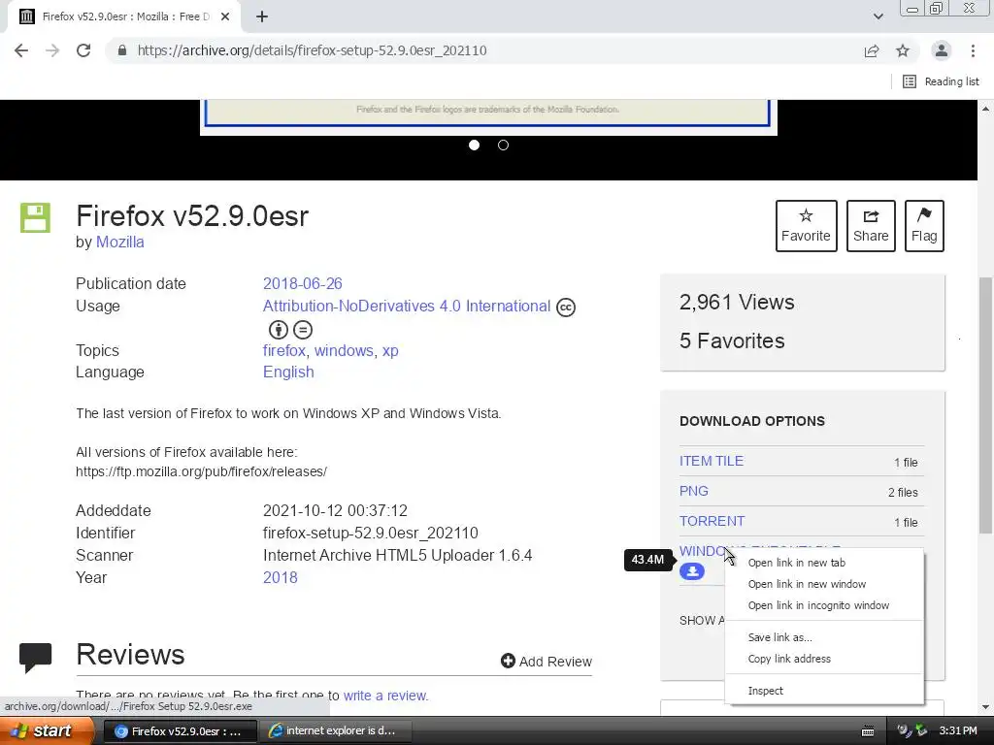Click the address bar URL field

tap(488, 50)
